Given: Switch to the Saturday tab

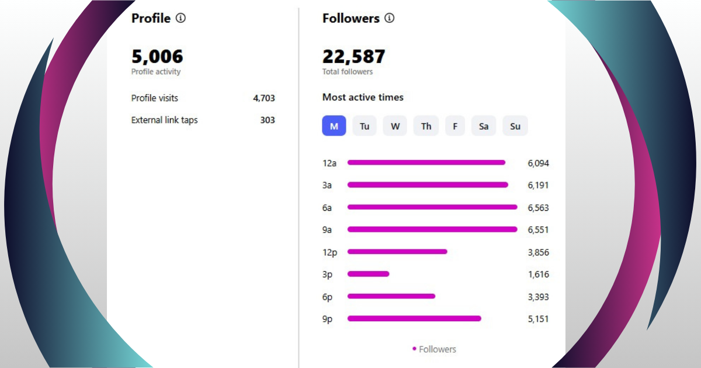Looking at the screenshot, I should click(484, 126).
